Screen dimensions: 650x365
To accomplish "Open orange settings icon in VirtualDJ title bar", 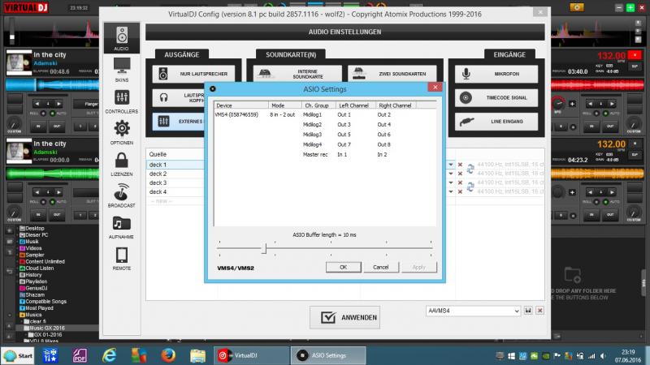I will coord(577,7).
